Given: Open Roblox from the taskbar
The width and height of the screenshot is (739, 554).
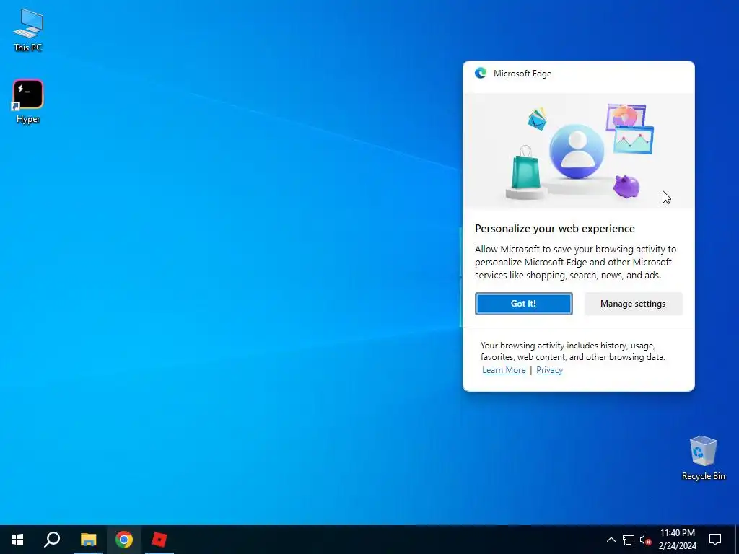Looking at the screenshot, I should (x=159, y=540).
